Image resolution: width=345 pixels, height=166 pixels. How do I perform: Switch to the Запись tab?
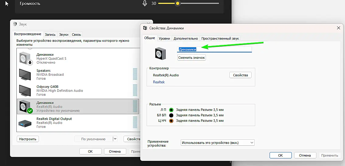[50, 35]
